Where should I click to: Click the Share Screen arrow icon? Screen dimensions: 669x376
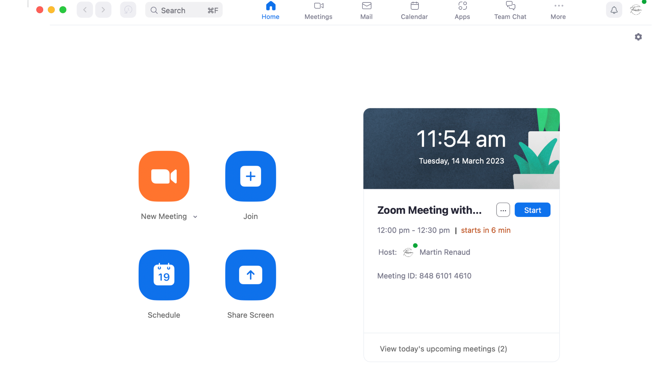251,275
